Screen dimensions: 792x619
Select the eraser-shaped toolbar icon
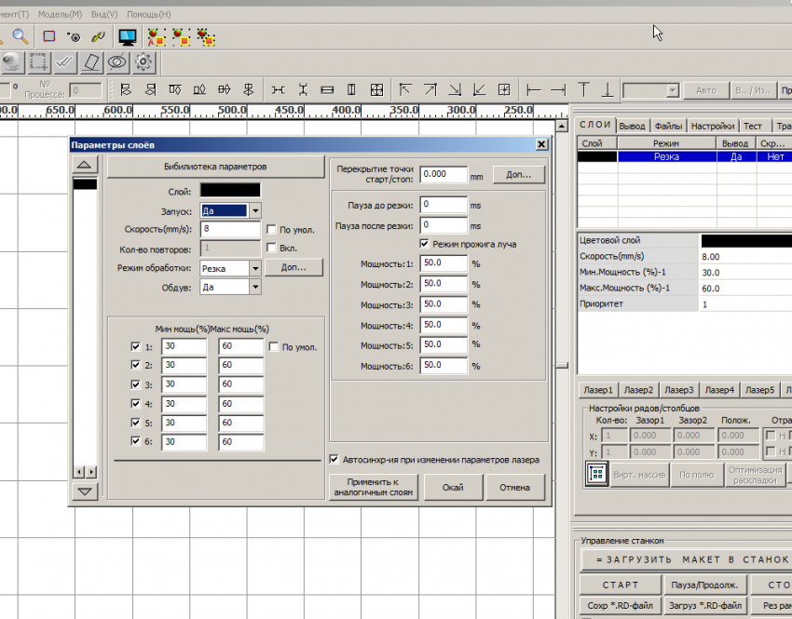(90, 62)
